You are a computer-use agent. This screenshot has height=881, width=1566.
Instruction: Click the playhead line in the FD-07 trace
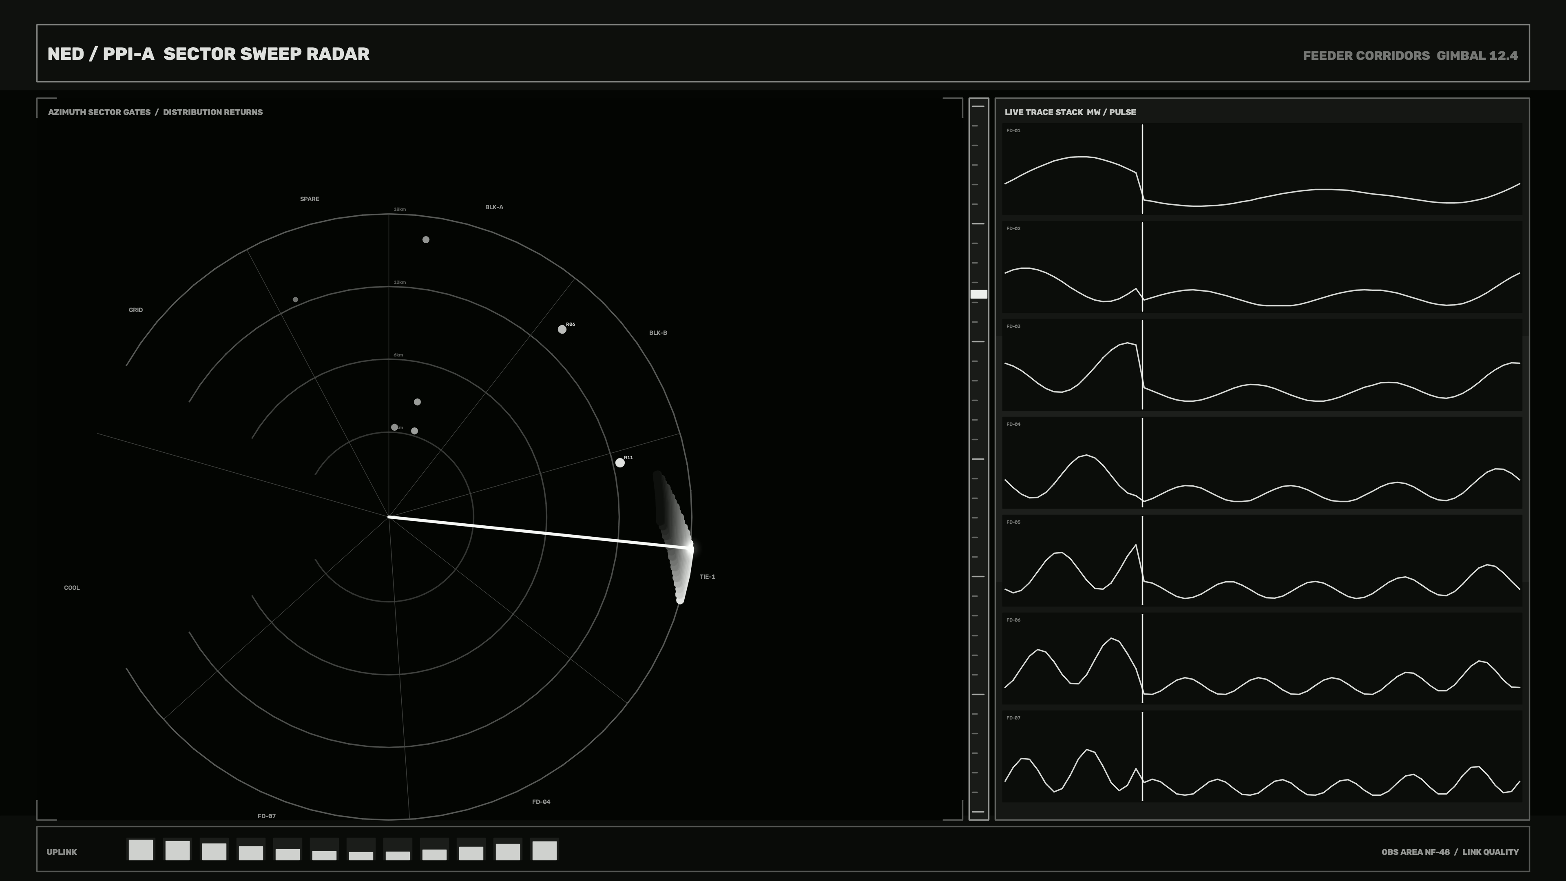tap(1142, 756)
